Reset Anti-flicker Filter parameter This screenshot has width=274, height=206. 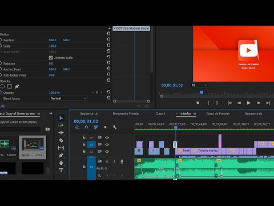point(108,74)
